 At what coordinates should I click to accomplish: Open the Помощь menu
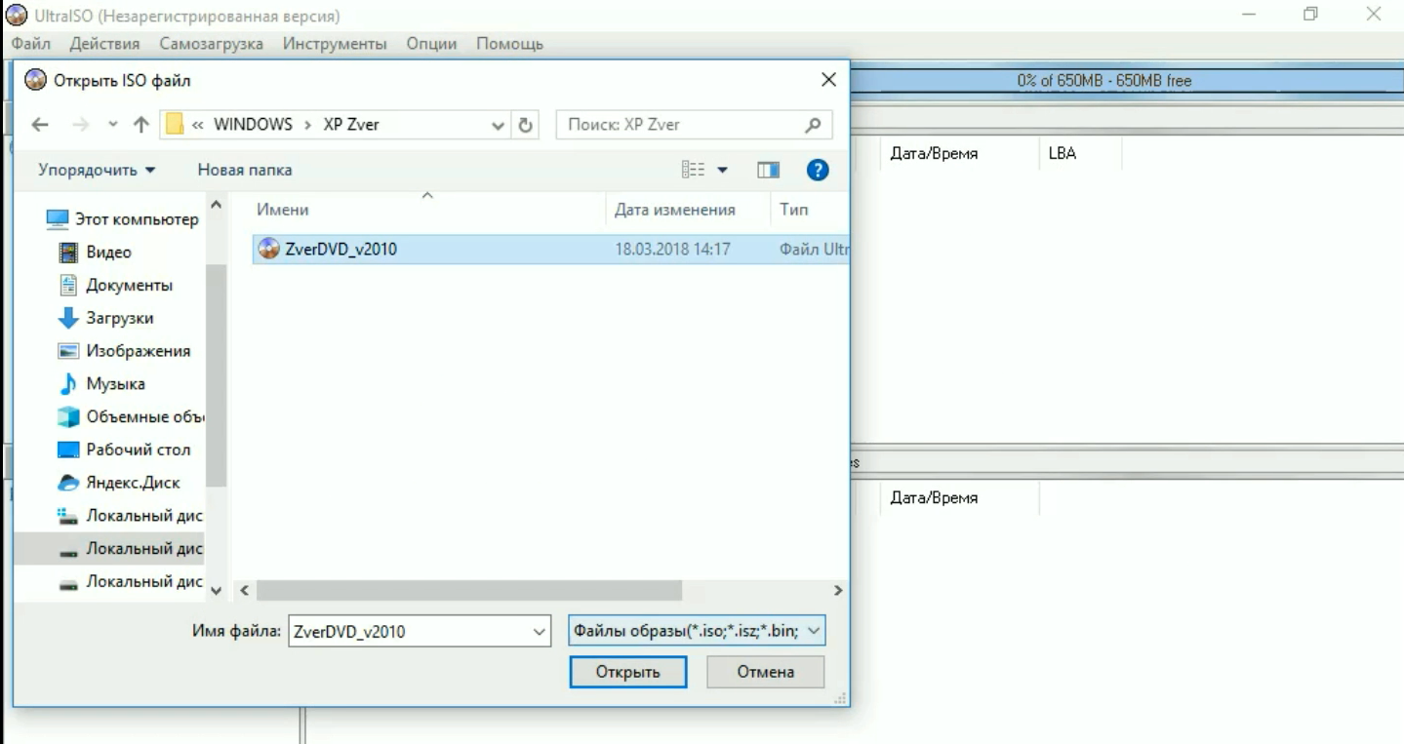509,44
